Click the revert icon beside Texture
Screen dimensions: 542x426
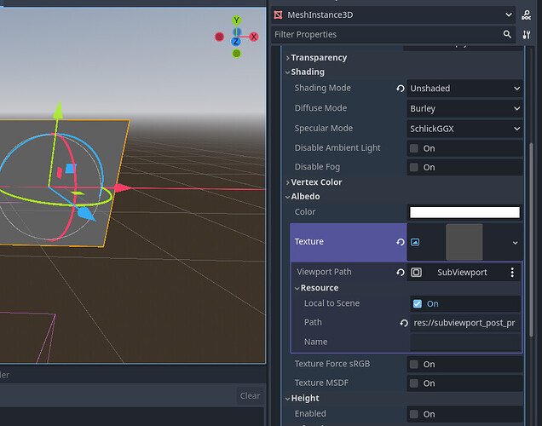401,243
